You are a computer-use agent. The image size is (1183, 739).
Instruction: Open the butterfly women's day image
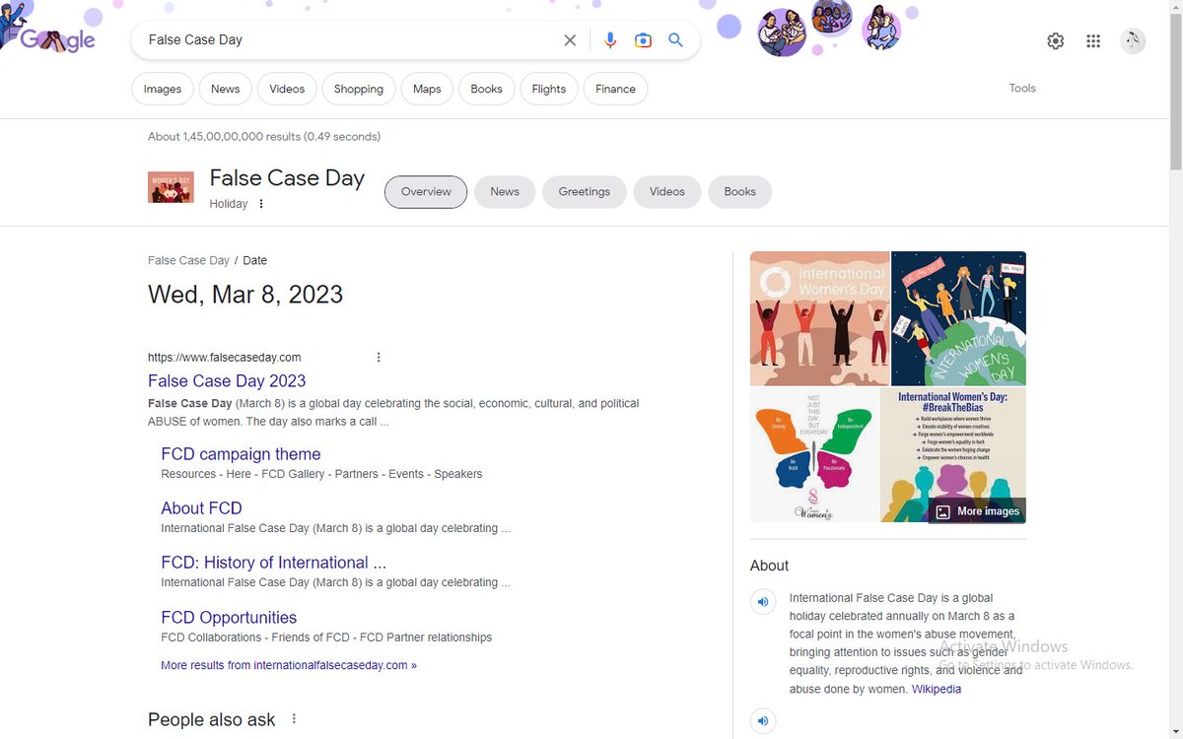(814, 455)
